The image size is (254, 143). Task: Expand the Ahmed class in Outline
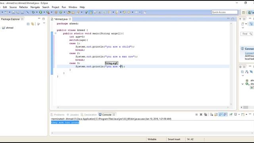242,84
